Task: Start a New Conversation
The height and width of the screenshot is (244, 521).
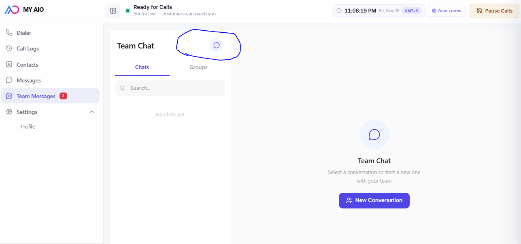Action: coord(374,200)
